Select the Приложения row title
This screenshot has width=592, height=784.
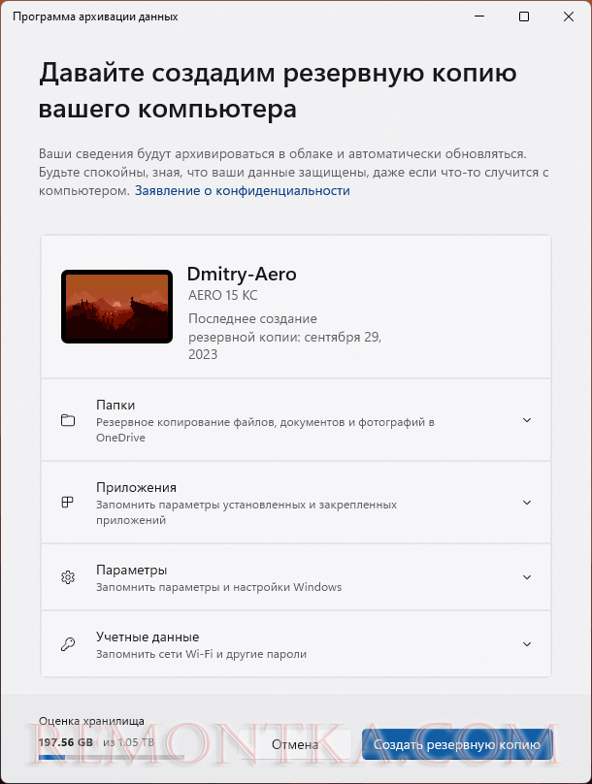point(136,487)
